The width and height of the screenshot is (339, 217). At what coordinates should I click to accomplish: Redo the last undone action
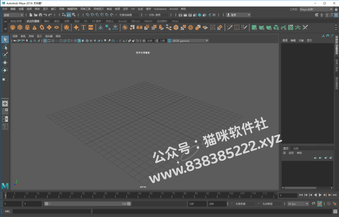pos(50,15)
